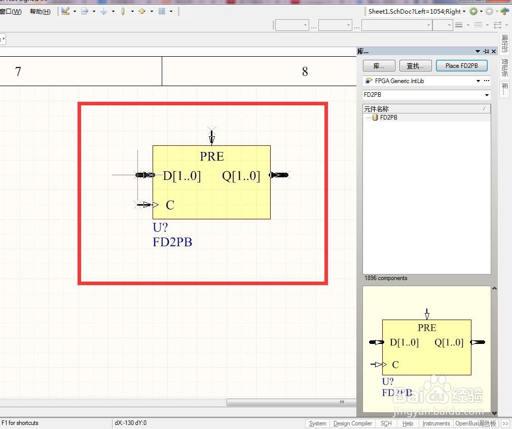Open the FD2PB filter dropdown arrow
Viewport: 512px width, 429px height.
pos(487,95)
